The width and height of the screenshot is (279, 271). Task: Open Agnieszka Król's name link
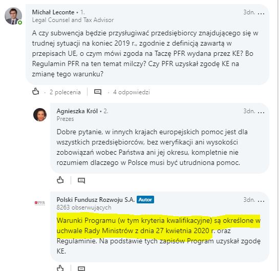[x=77, y=111]
